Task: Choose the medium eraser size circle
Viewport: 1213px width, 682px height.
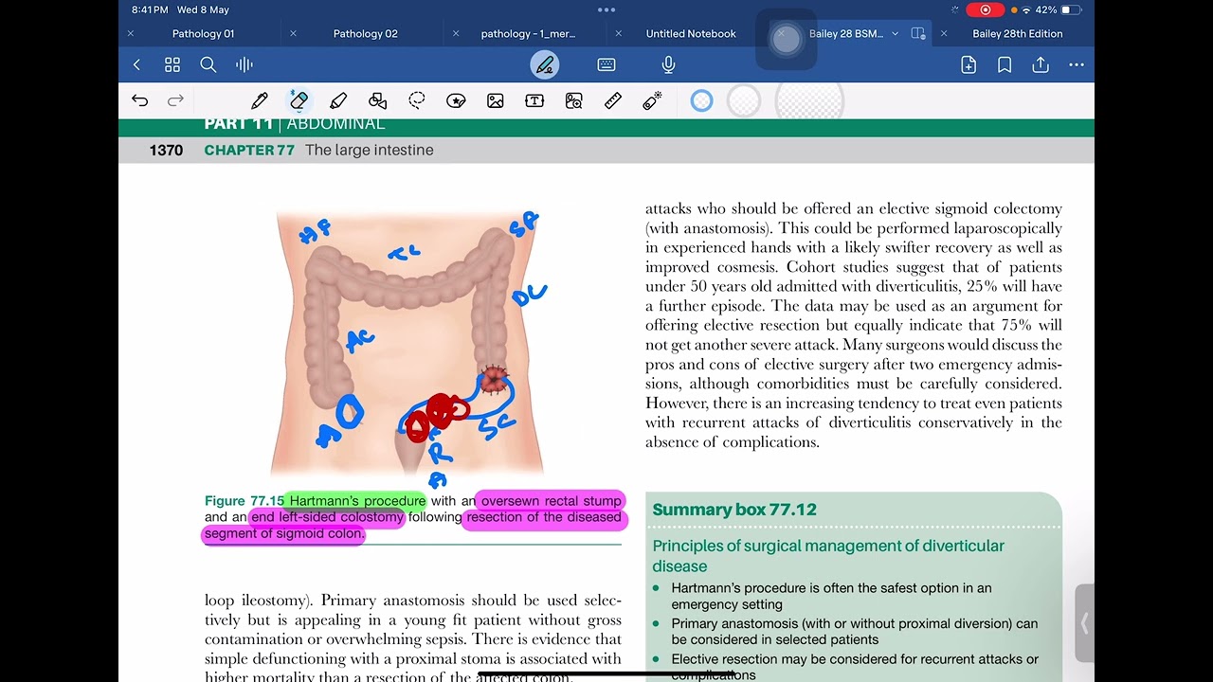Action: (x=744, y=100)
